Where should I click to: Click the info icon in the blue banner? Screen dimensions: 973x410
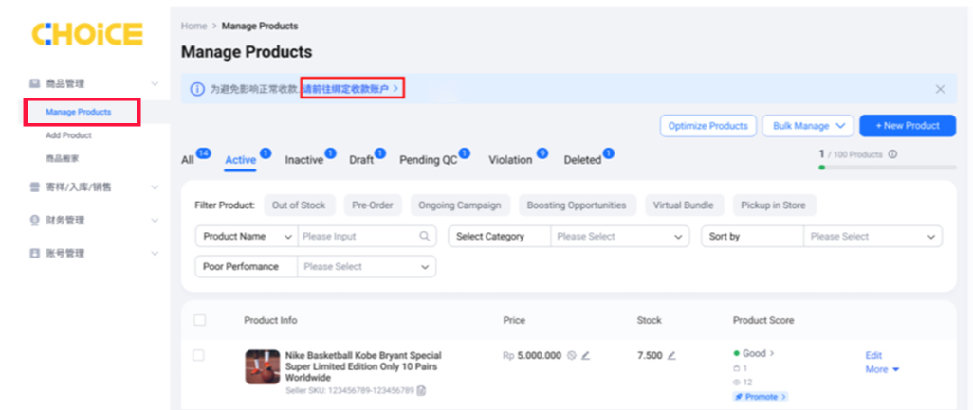pyautogui.click(x=197, y=89)
